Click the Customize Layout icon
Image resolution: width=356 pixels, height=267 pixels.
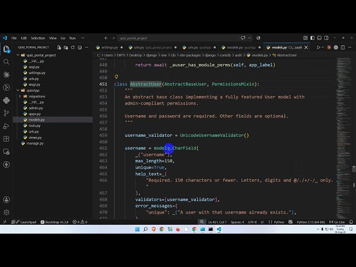(x=305, y=38)
